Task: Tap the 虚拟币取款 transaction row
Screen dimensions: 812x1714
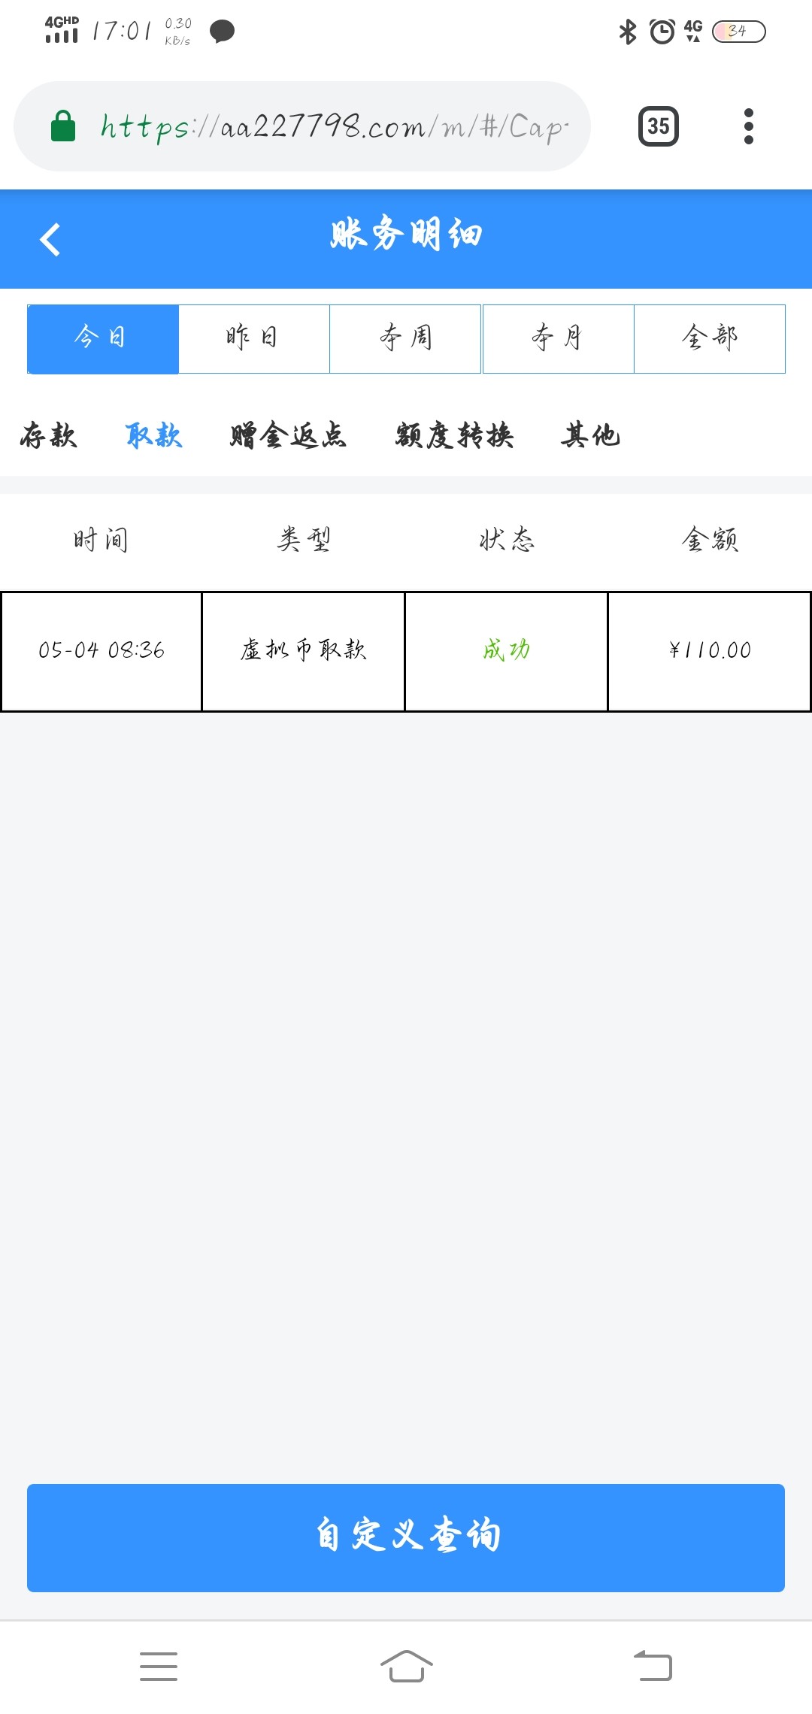Action: [406, 651]
